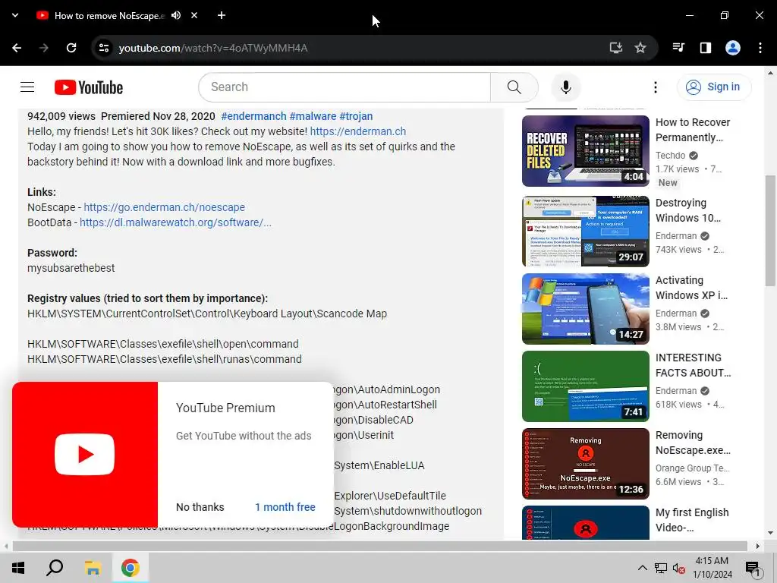Search with your voice microphone icon
The image size is (777, 583).
[565, 87]
